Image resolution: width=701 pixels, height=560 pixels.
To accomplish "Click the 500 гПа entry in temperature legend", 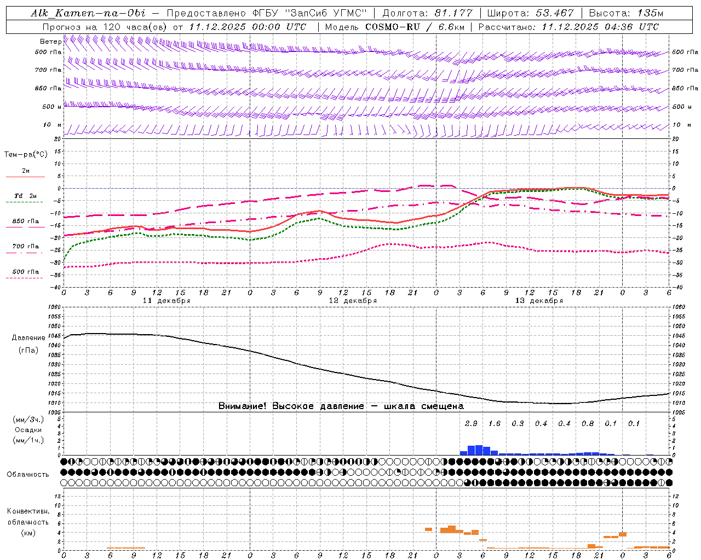I will [x=26, y=271].
